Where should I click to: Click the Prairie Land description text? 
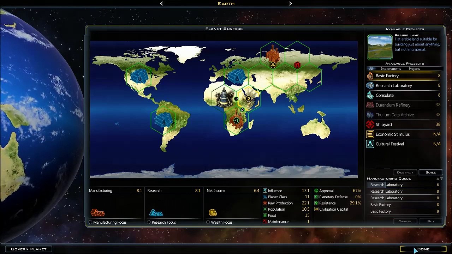(417, 44)
